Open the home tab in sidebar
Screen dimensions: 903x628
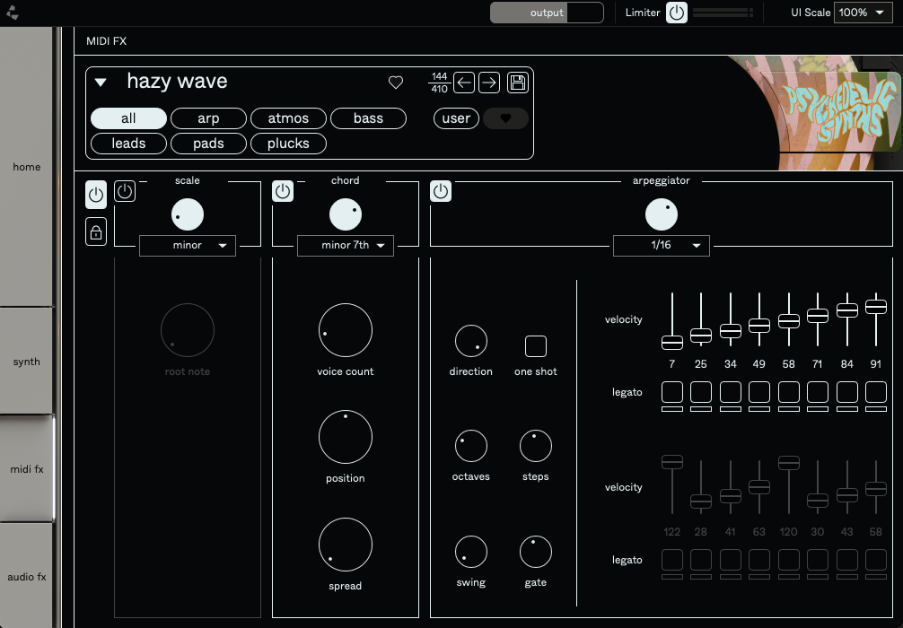pos(27,167)
